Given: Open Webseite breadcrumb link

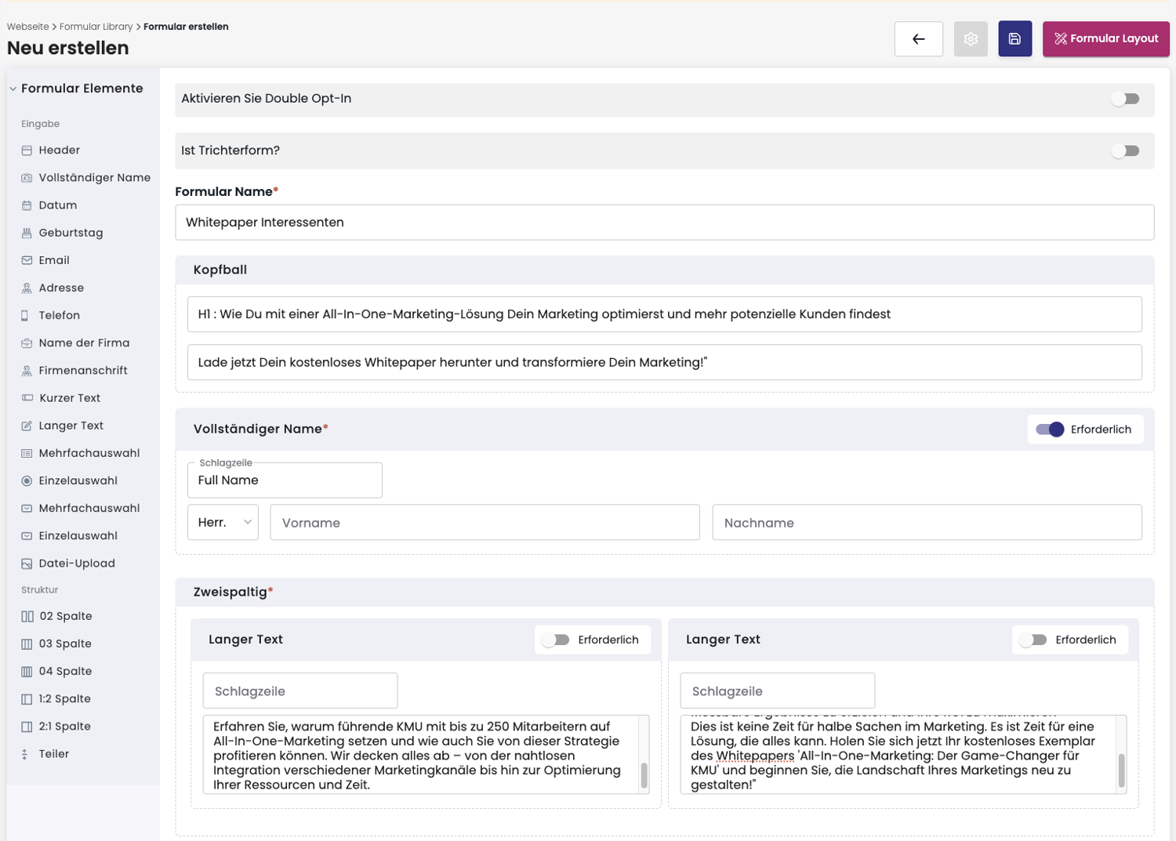Looking at the screenshot, I should click(x=27, y=27).
